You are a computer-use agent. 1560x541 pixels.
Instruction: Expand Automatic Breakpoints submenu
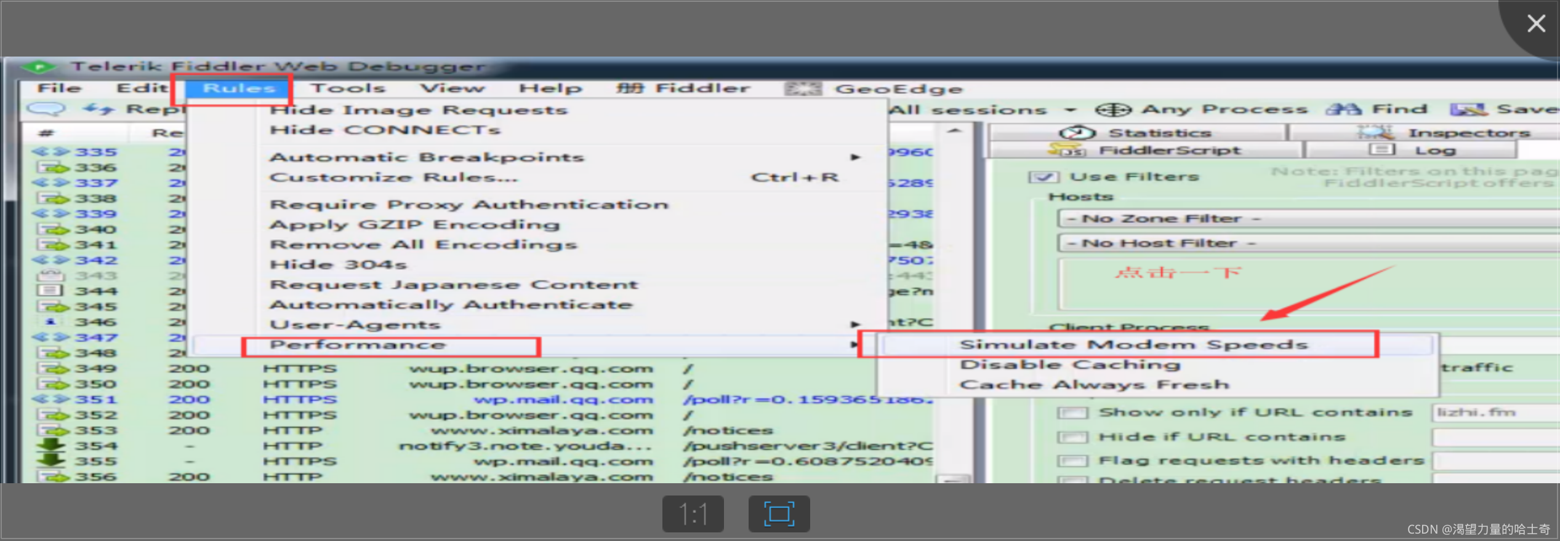click(x=536, y=157)
